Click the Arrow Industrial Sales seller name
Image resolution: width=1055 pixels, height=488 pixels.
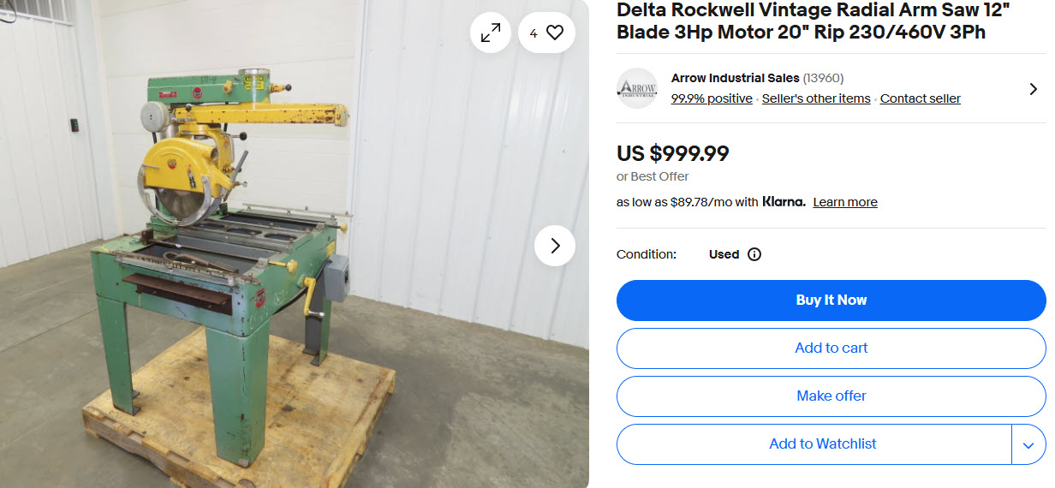736,78
